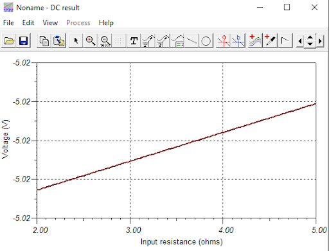Click the auto label curve icon

point(148,40)
